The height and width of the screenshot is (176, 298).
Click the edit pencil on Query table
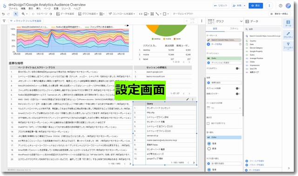point(187,99)
